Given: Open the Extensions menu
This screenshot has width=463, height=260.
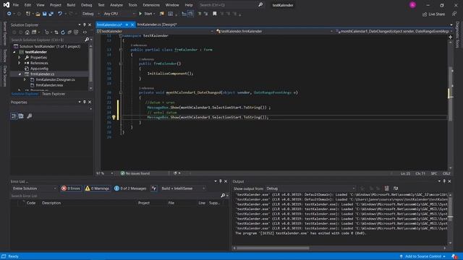Looking at the screenshot, I should click(x=151, y=5).
